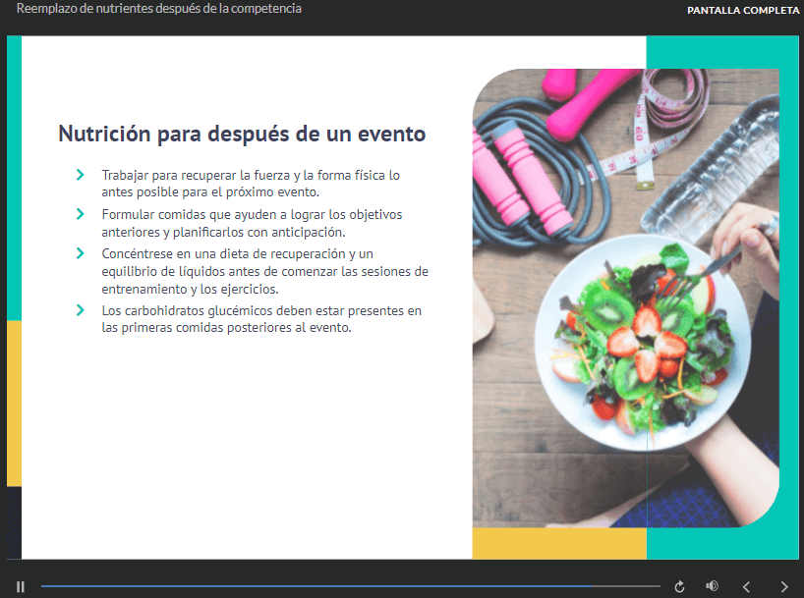
Task: Advance with the next slide arrow
Action: click(783, 586)
